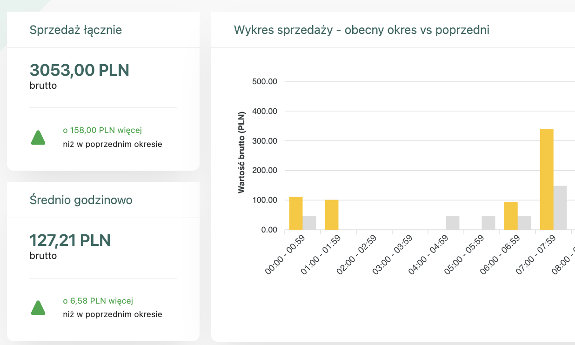Viewport: 575px width, 345px height.
Task: Click gray bar for 07:00 - 07:59
Action: [560, 208]
